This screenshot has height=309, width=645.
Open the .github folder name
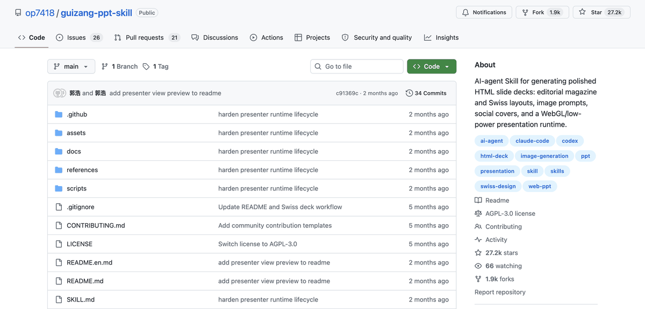77,114
